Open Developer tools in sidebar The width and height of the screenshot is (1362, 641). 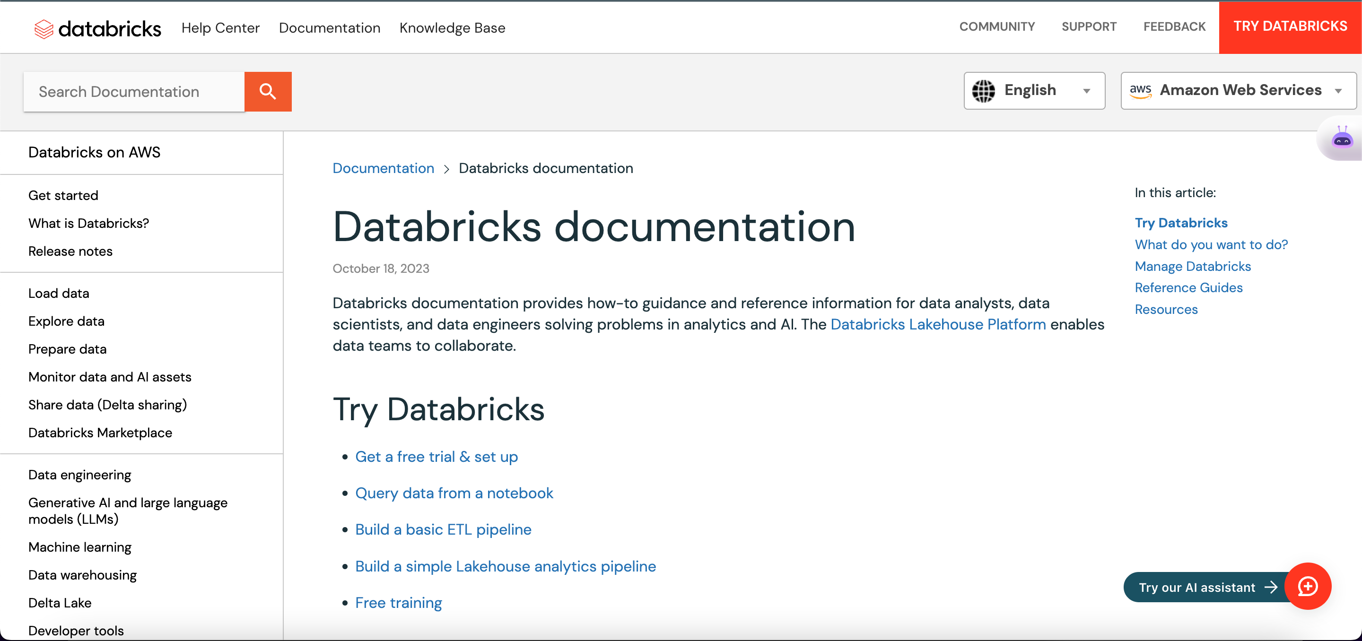coord(76,631)
